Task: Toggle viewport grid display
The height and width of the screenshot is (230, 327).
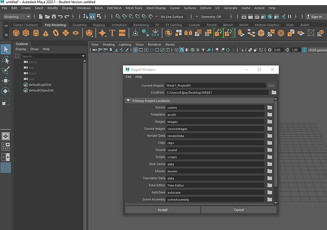Action: 136,50
